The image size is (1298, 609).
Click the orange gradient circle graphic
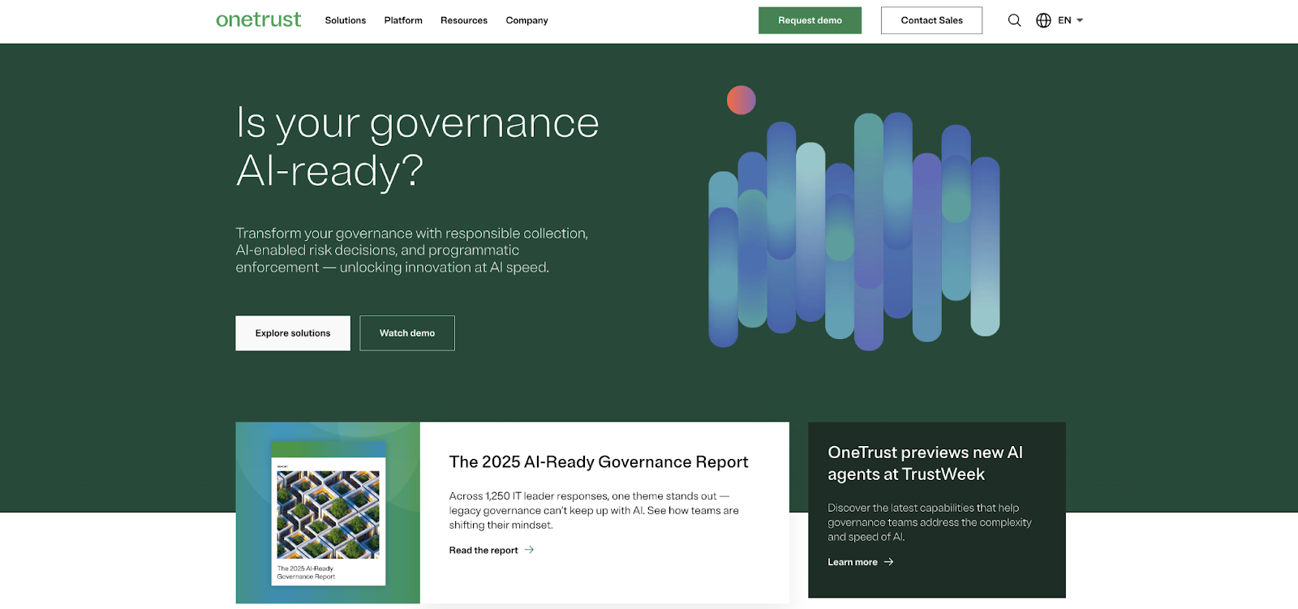point(741,100)
